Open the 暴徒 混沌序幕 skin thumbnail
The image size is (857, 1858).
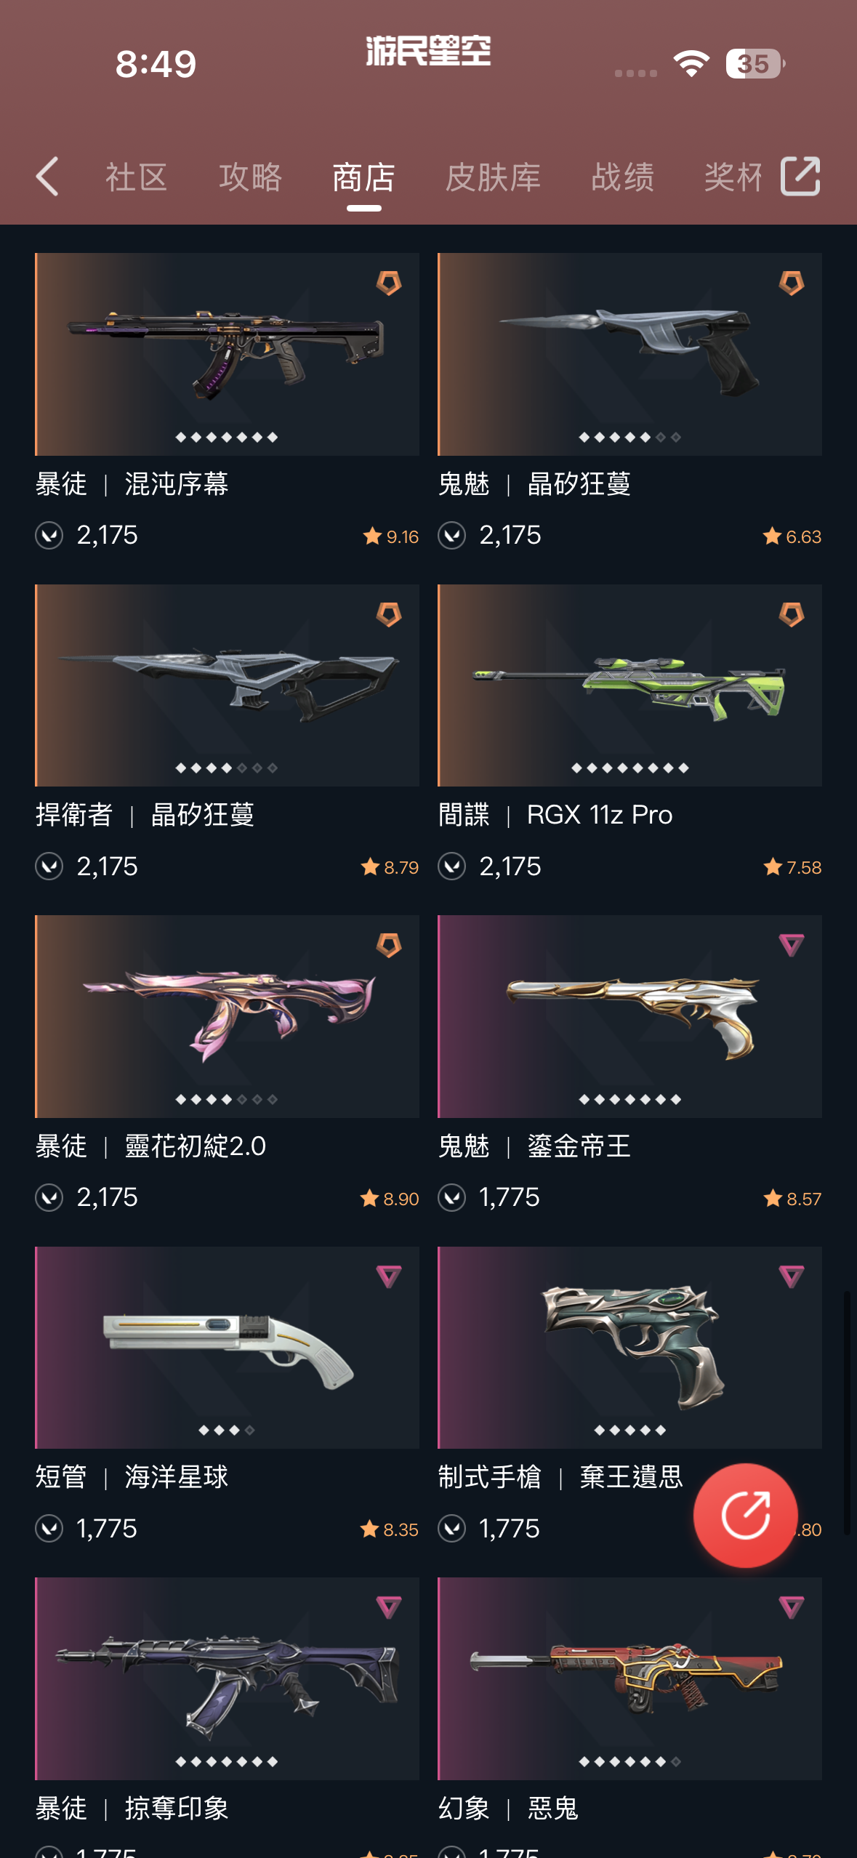point(227,354)
